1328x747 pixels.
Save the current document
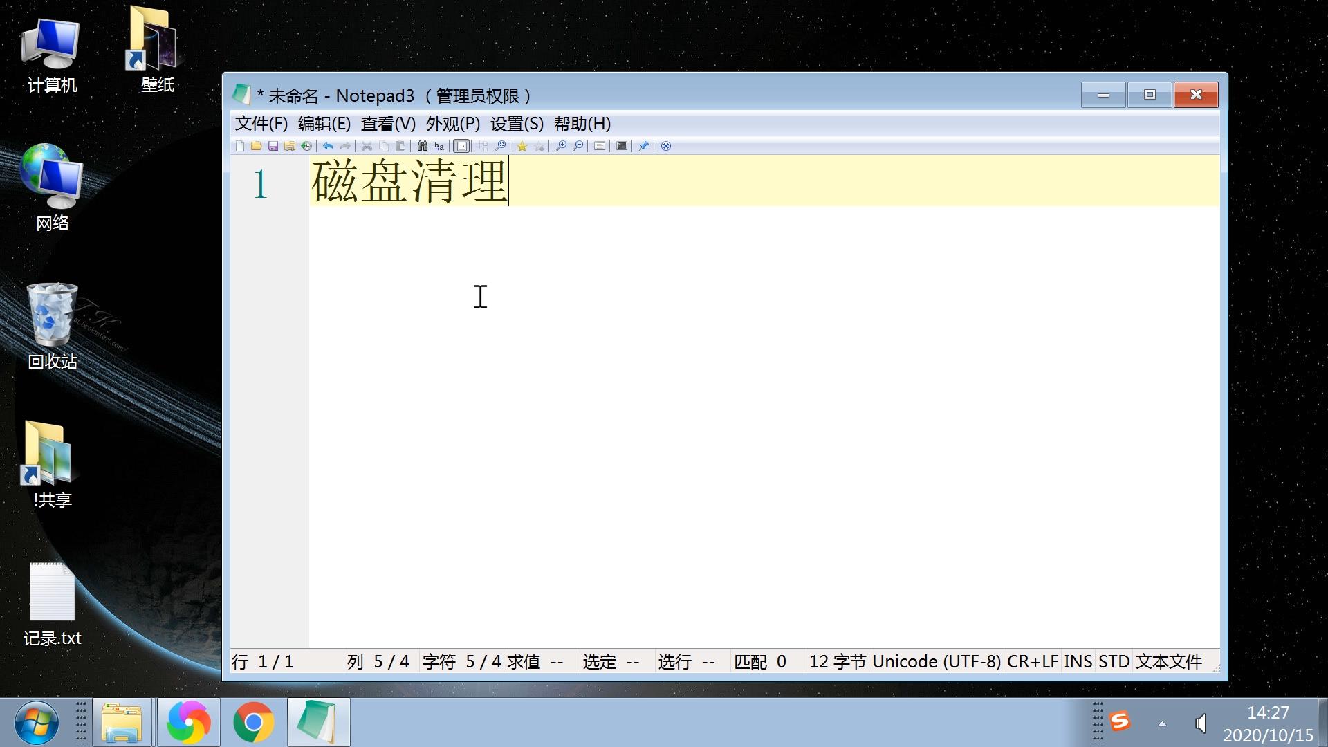tap(273, 146)
